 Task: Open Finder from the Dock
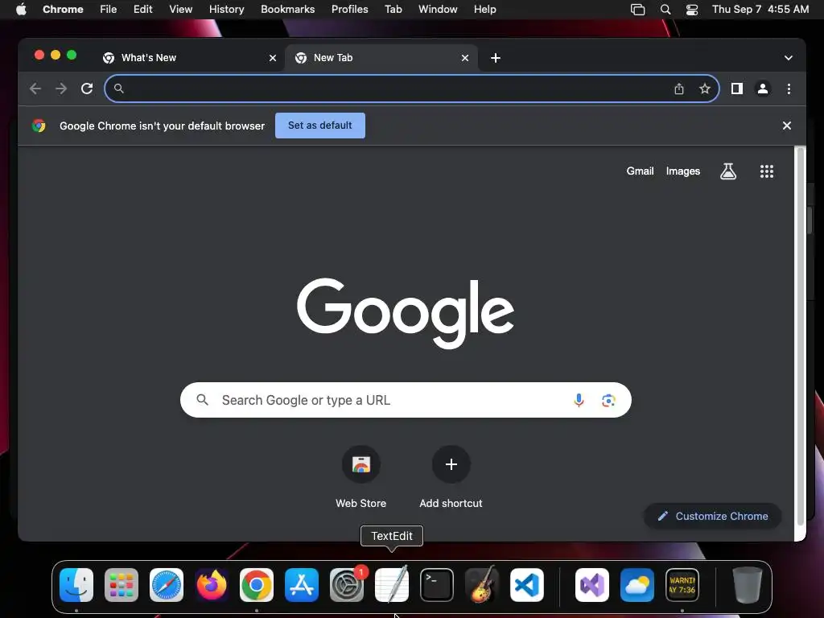76,585
